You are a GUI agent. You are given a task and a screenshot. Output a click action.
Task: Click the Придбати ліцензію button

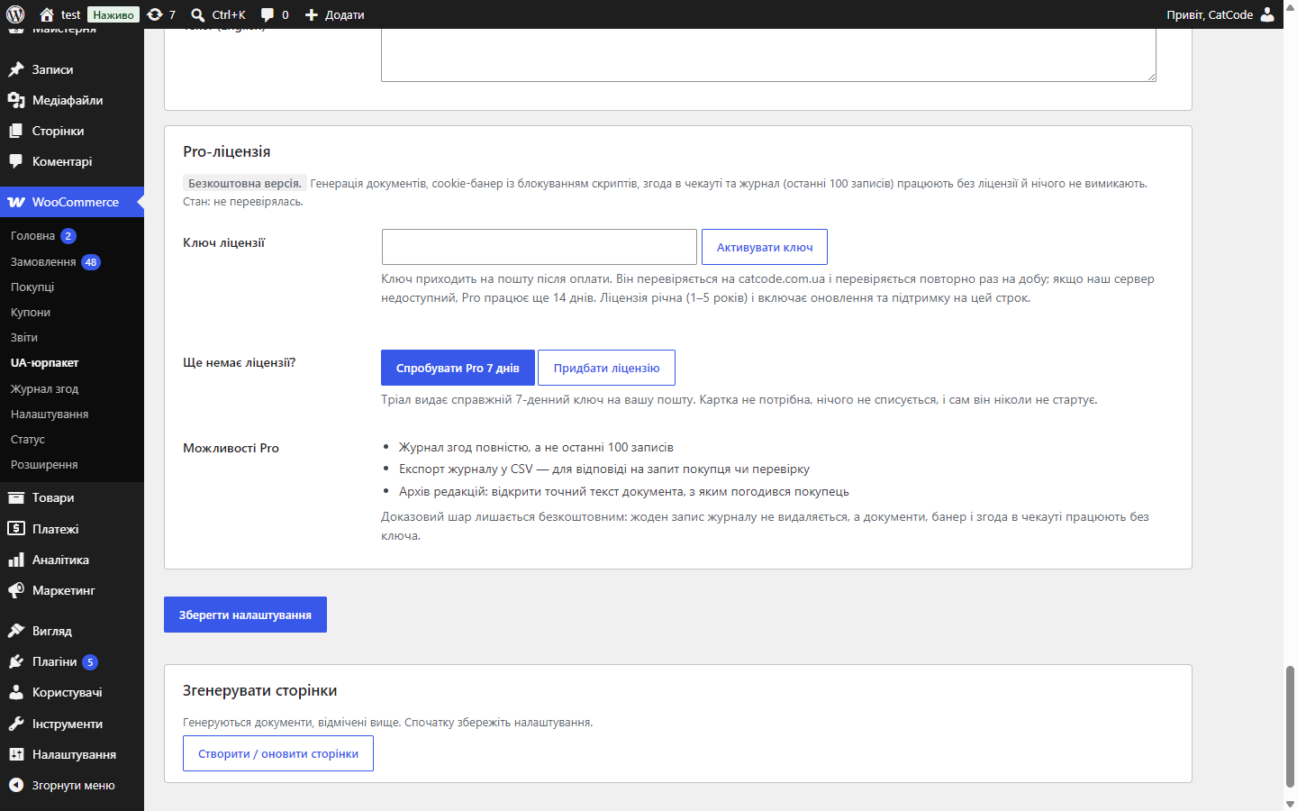606,368
